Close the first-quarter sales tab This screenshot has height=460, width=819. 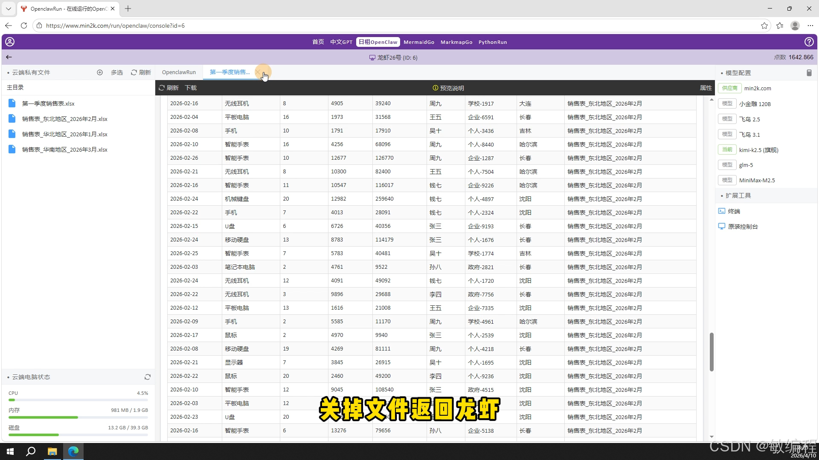(258, 72)
